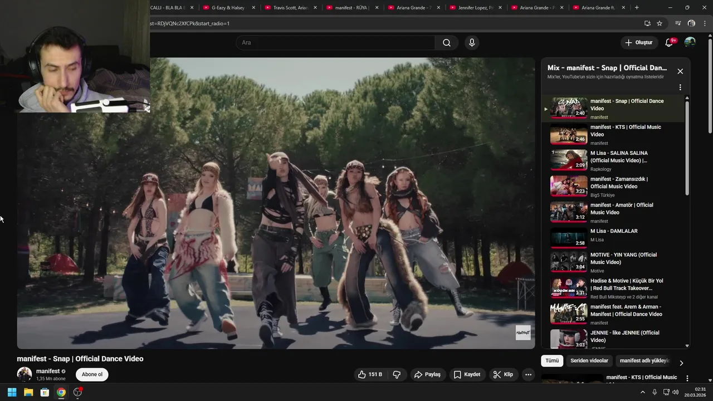The image size is (713, 401).
Task: Click the playlist scrollbar down arrow
Action: click(x=687, y=346)
